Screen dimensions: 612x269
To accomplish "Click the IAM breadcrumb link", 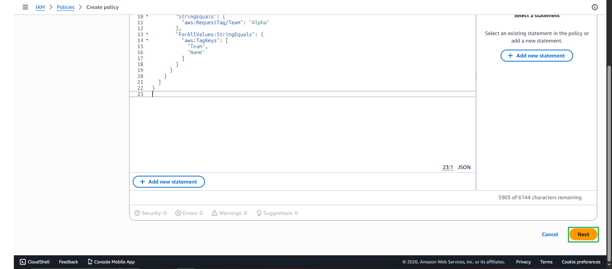I will coord(40,7).
